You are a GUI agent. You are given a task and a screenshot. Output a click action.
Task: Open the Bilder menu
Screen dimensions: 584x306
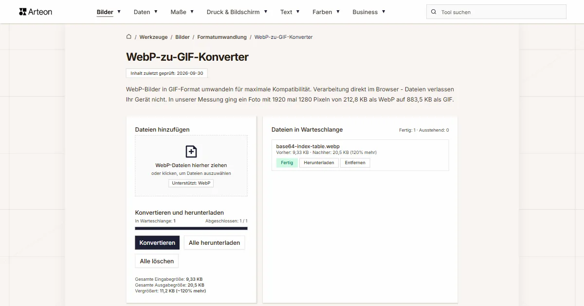[x=105, y=12]
